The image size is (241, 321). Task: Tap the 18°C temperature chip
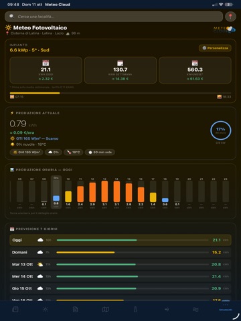74,152
